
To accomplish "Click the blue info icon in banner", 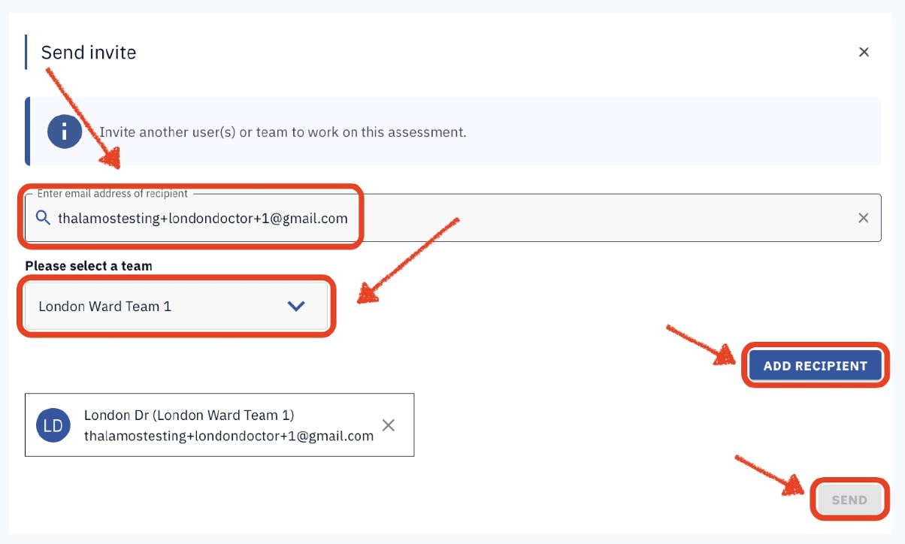I will tap(65, 132).
